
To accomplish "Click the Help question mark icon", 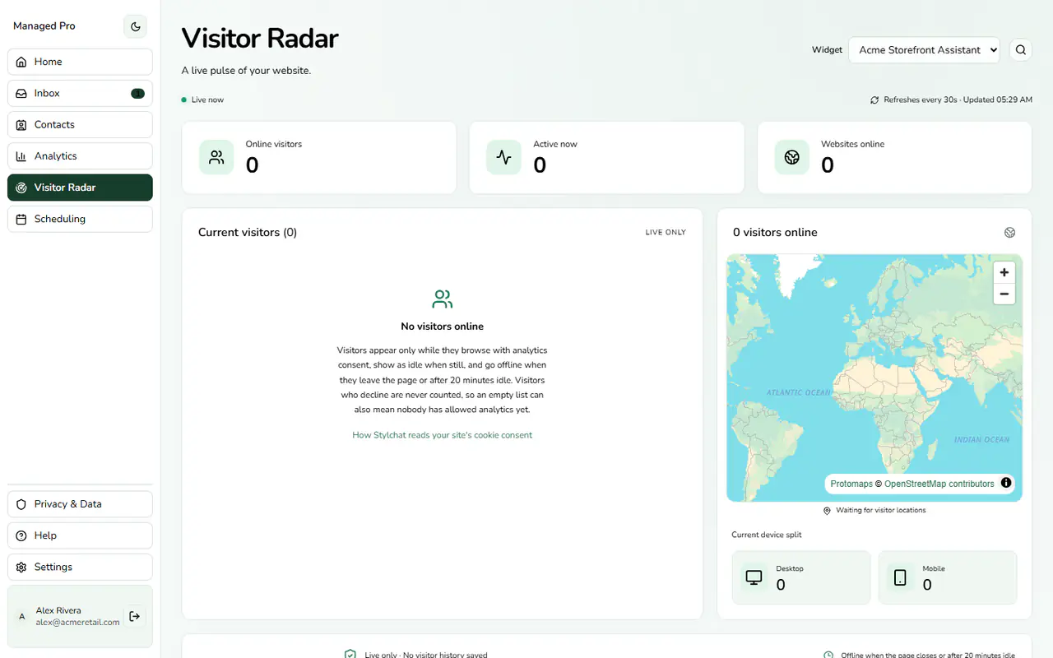I will (x=21, y=535).
